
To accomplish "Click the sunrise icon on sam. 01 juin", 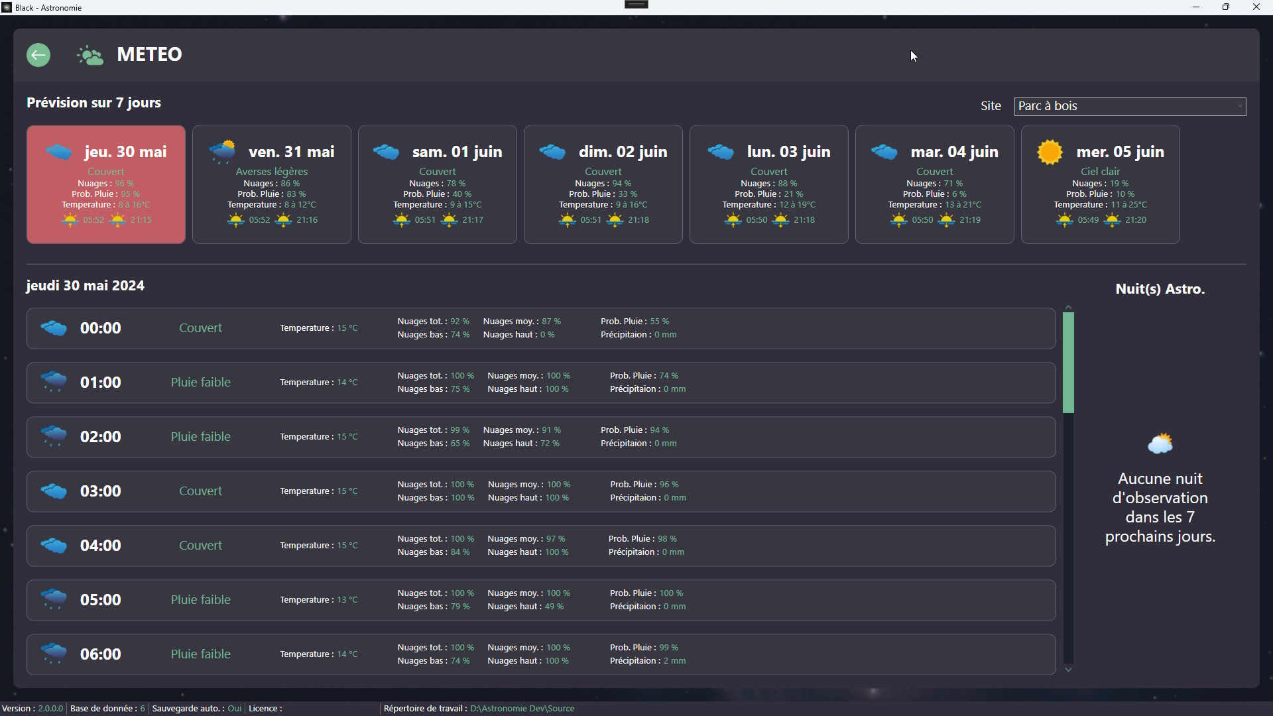I will 401,220.
